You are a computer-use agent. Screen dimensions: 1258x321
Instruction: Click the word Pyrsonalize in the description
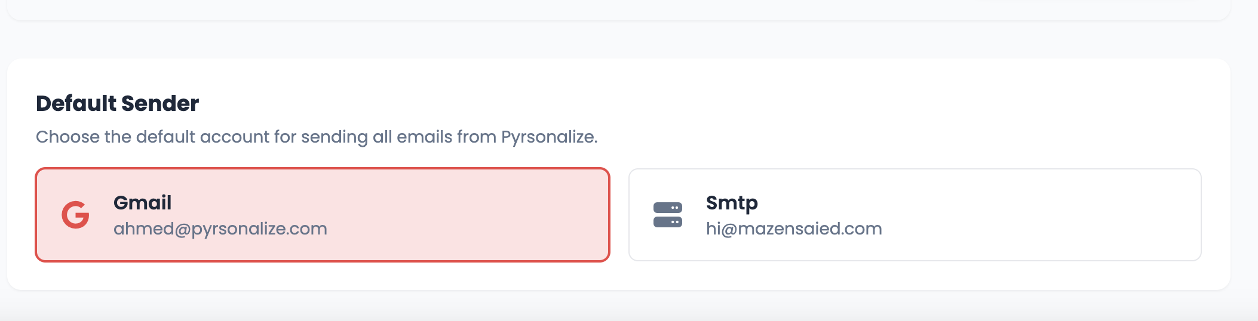548,137
